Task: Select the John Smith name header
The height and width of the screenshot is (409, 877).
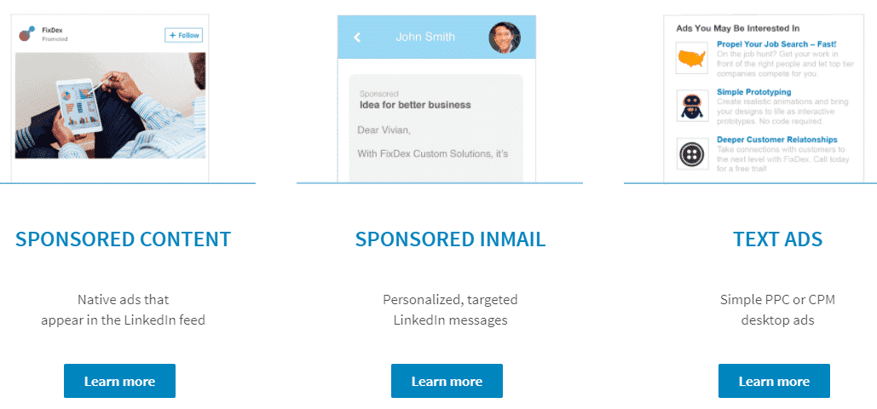Action: point(425,37)
